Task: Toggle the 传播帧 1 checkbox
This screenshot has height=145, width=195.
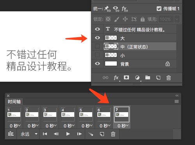Action: [x=159, y=9]
